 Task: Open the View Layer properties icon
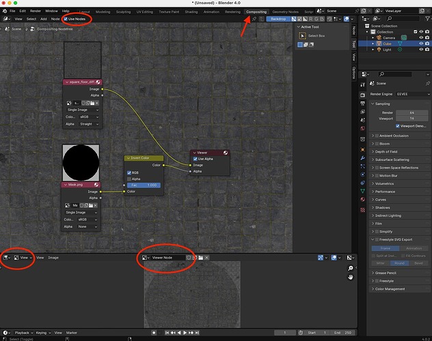click(362, 112)
